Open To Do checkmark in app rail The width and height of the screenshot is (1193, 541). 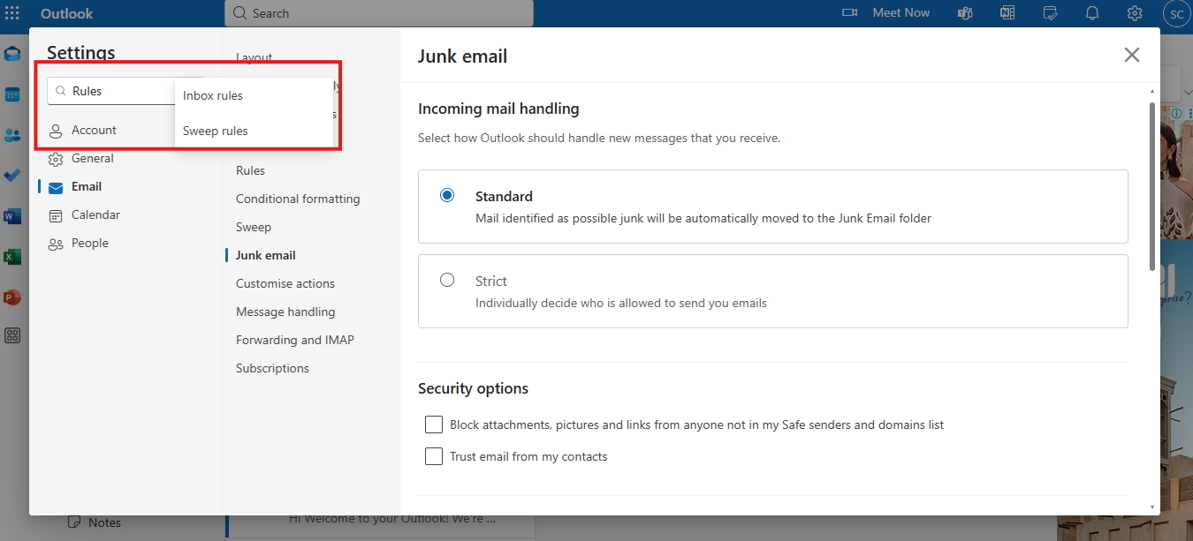(12, 176)
